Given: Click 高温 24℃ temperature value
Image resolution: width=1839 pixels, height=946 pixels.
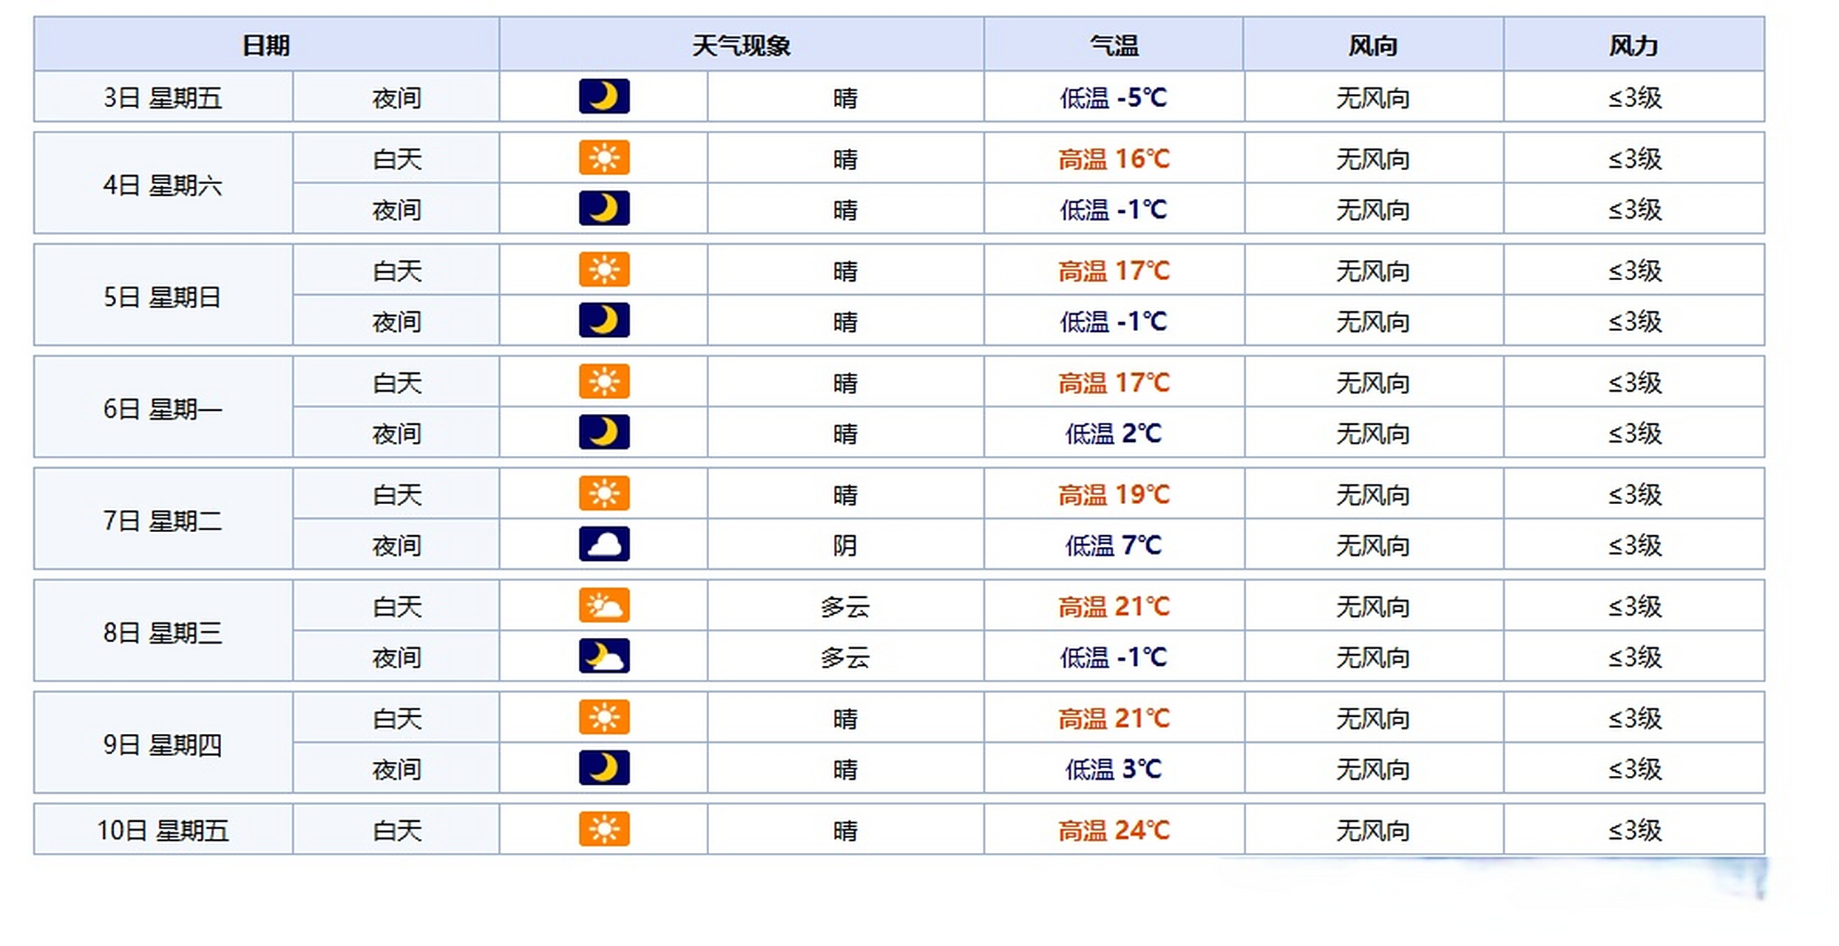Looking at the screenshot, I should (x=1114, y=831).
